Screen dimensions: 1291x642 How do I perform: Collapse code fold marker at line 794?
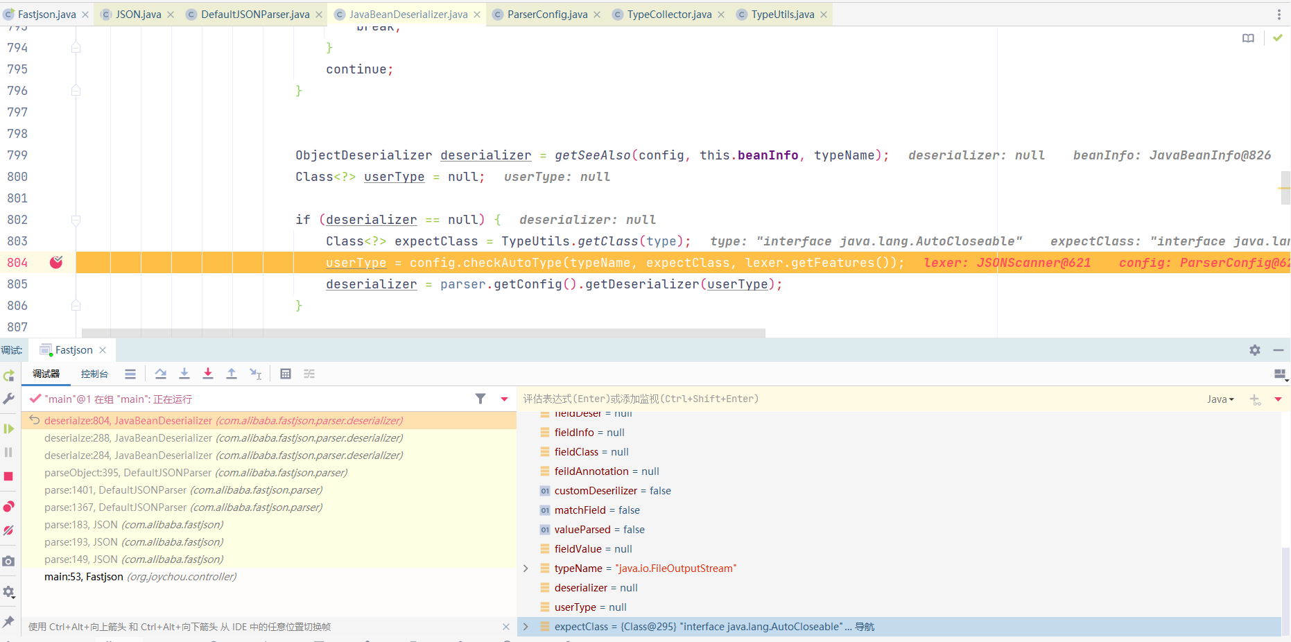coord(76,48)
